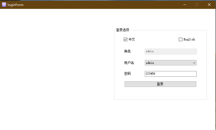Minimize the loginForm window
This screenshot has width=216, height=130.
[185, 5]
